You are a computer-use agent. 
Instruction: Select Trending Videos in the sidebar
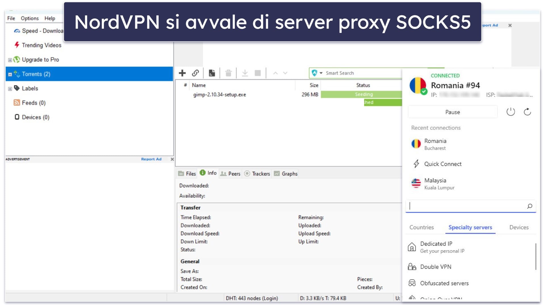41,45
